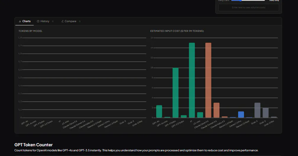298x156 pixels.
Task: Click 'Grok-2 Mini' label in Tokens by Model chart
Action: [137, 123]
